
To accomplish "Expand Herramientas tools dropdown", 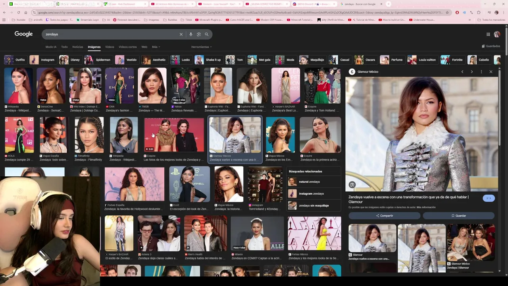I will point(201,47).
